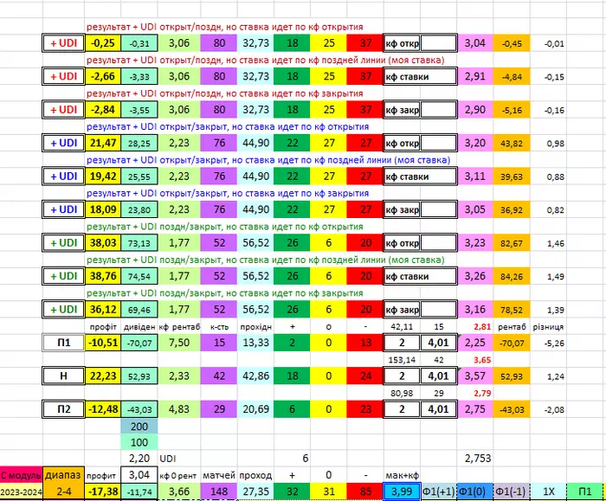Viewport: 606px width, 501px height.
Task: Click the profit cell 21,47
Action: point(103,143)
